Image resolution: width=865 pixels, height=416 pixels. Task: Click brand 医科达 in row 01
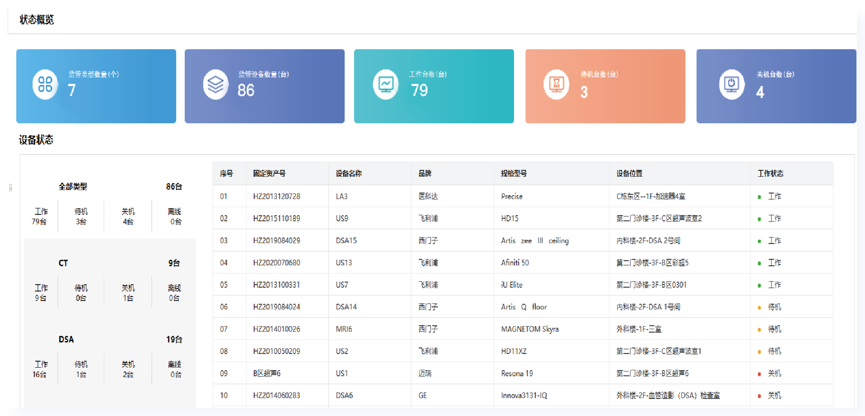coord(428,197)
